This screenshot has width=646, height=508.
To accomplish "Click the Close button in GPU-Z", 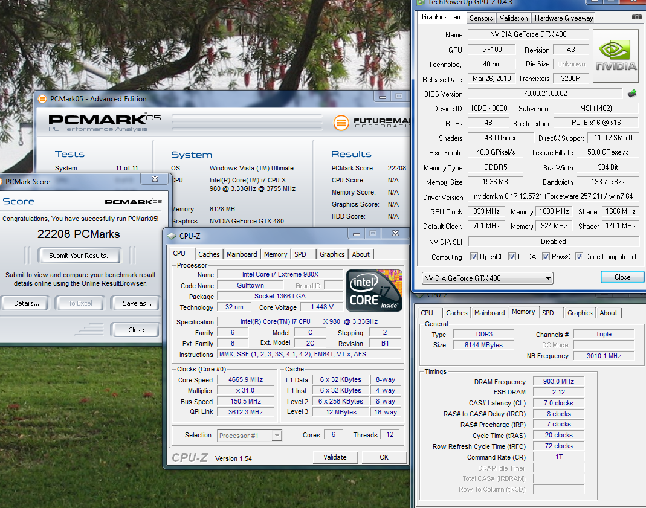I will pyautogui.click(x=622, y=277).
